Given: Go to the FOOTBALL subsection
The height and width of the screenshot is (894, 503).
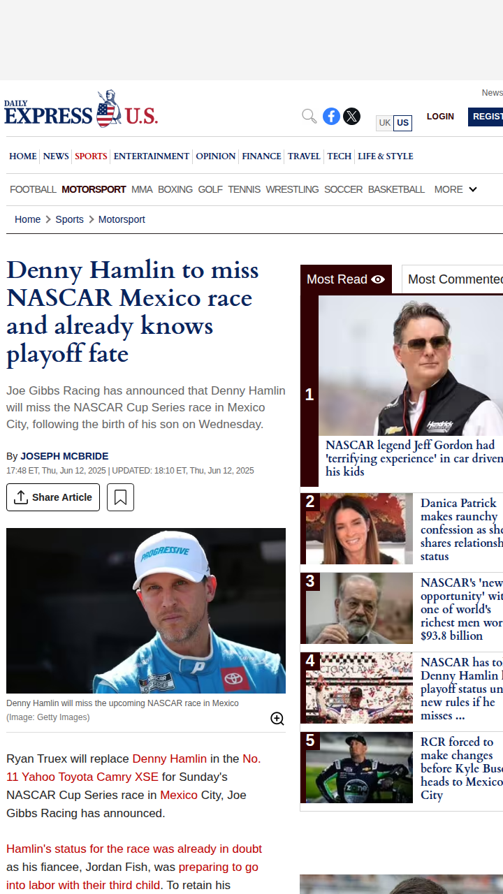Looking at the screenshot, I should click(33, 189).
